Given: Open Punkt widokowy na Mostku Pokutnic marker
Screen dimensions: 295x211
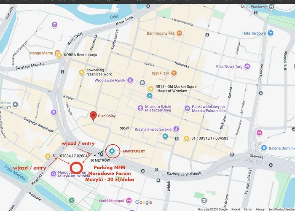Looking at the screenshot, I should point(187,108).
